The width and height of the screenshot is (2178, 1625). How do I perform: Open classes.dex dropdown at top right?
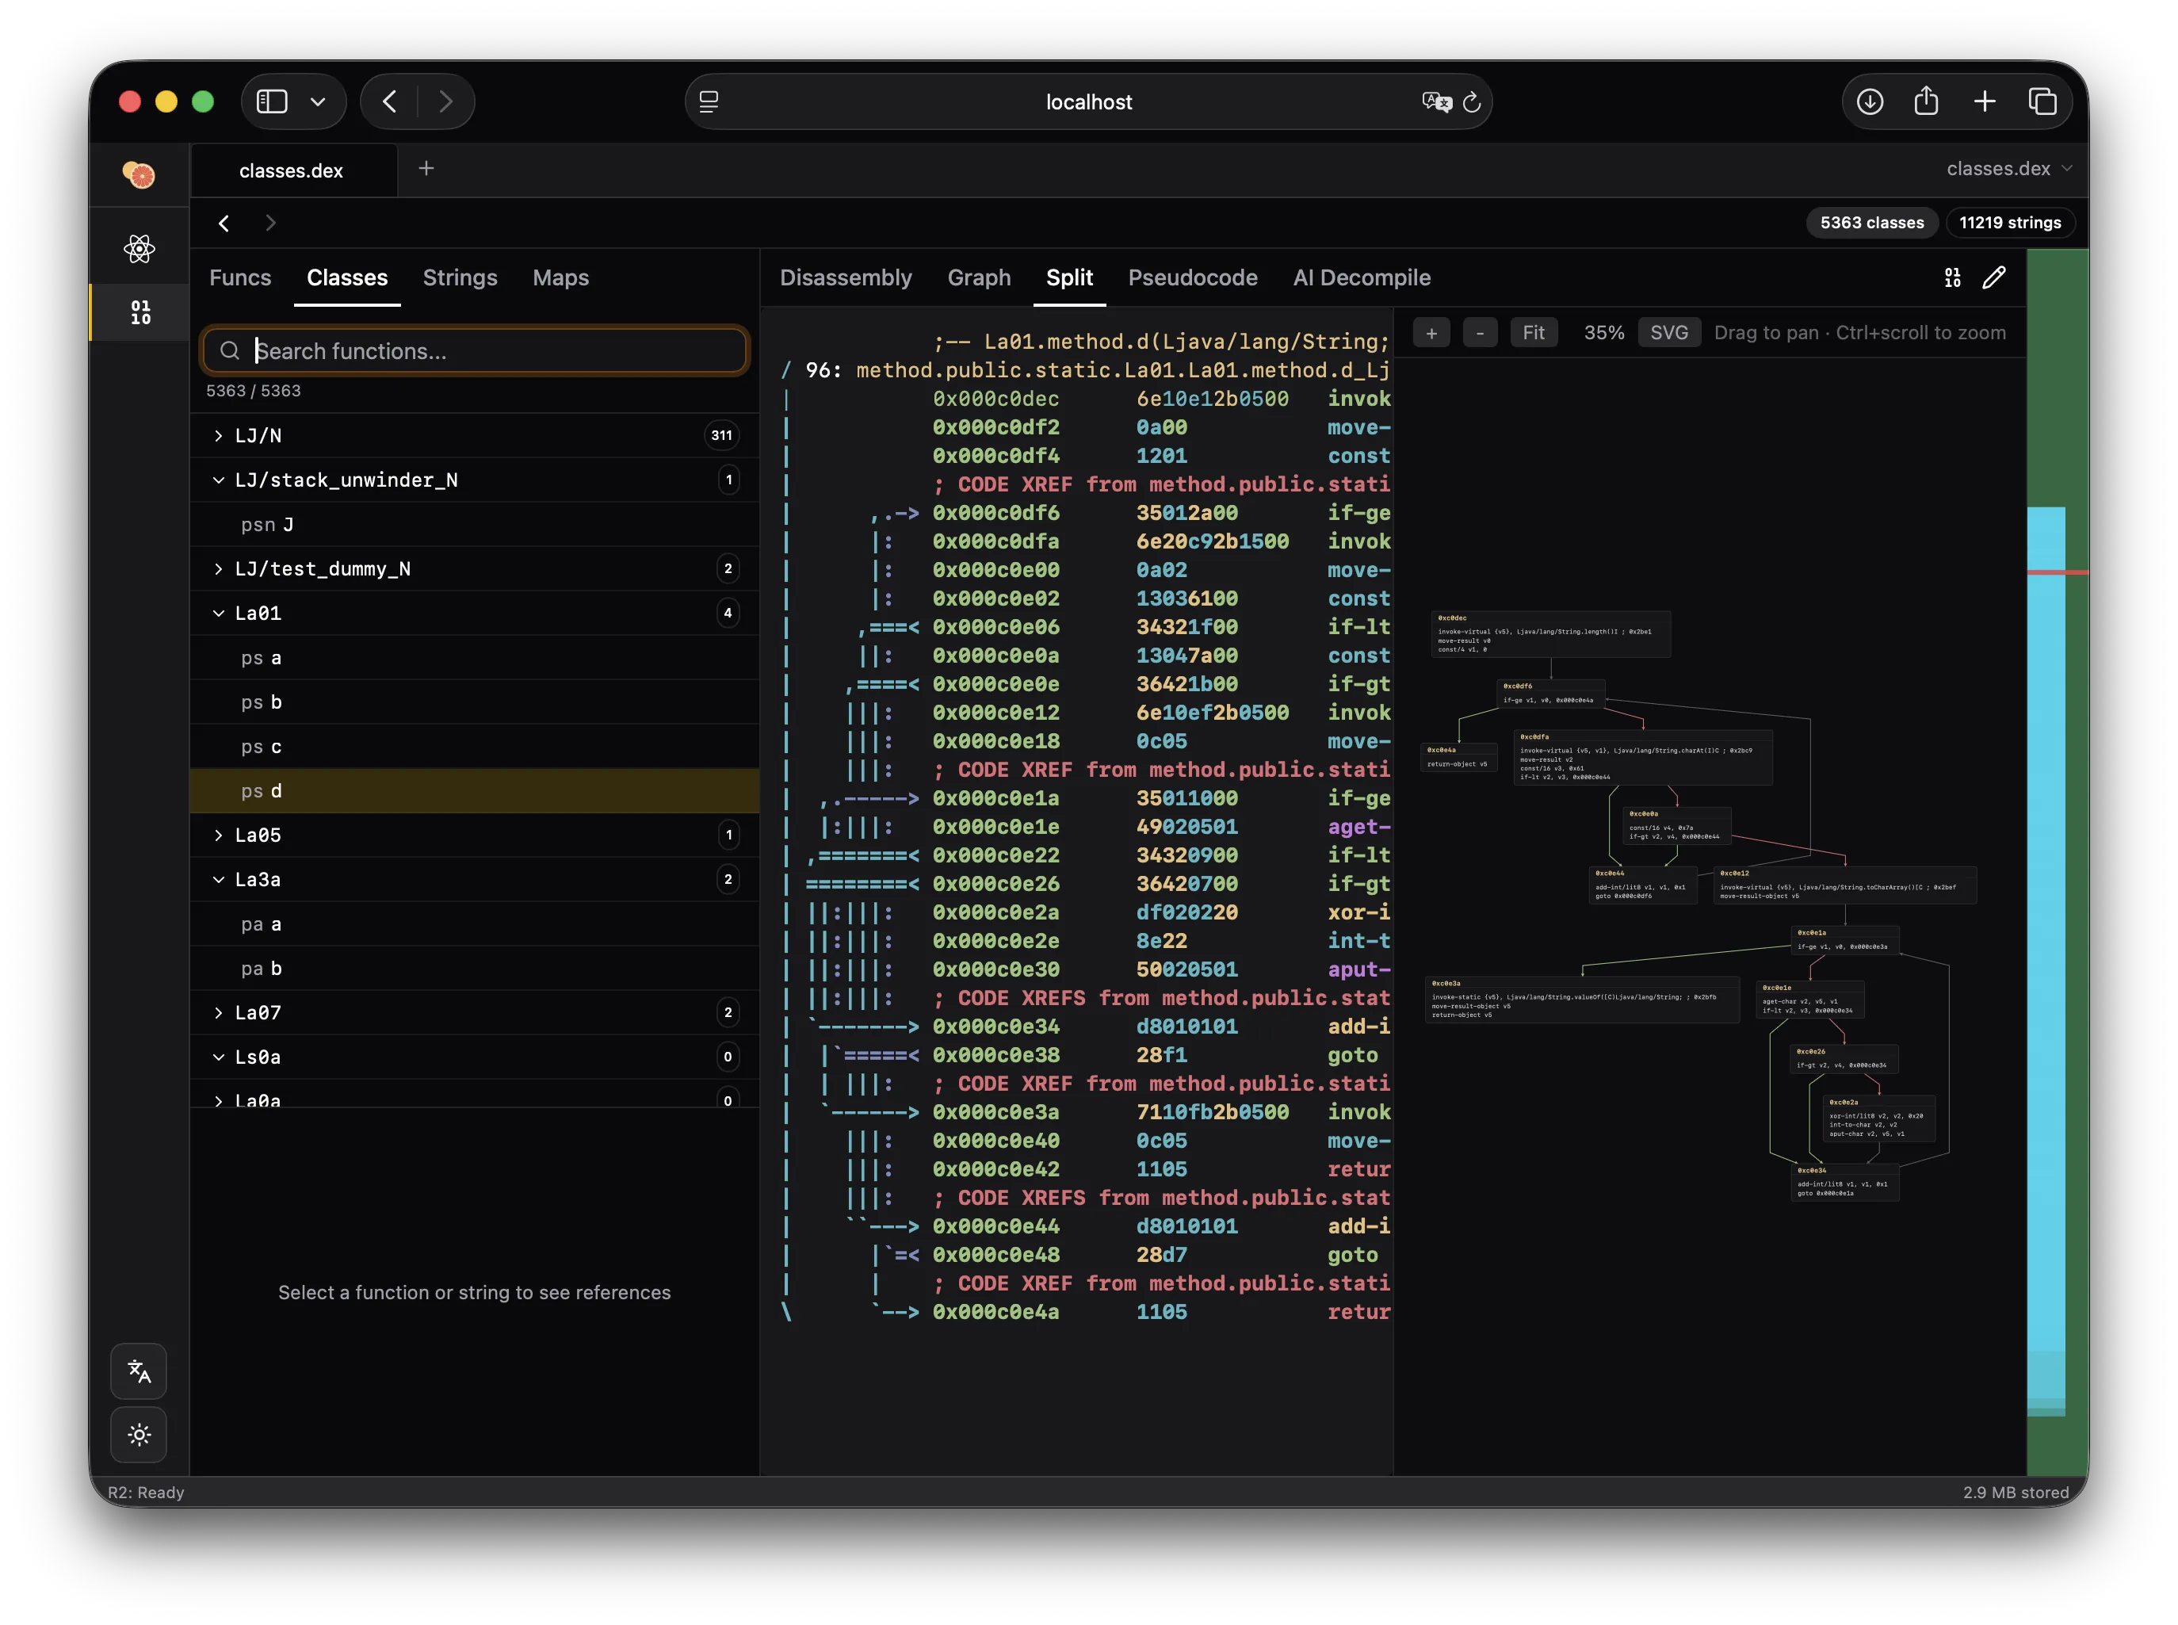click(x=2009, y=168)
